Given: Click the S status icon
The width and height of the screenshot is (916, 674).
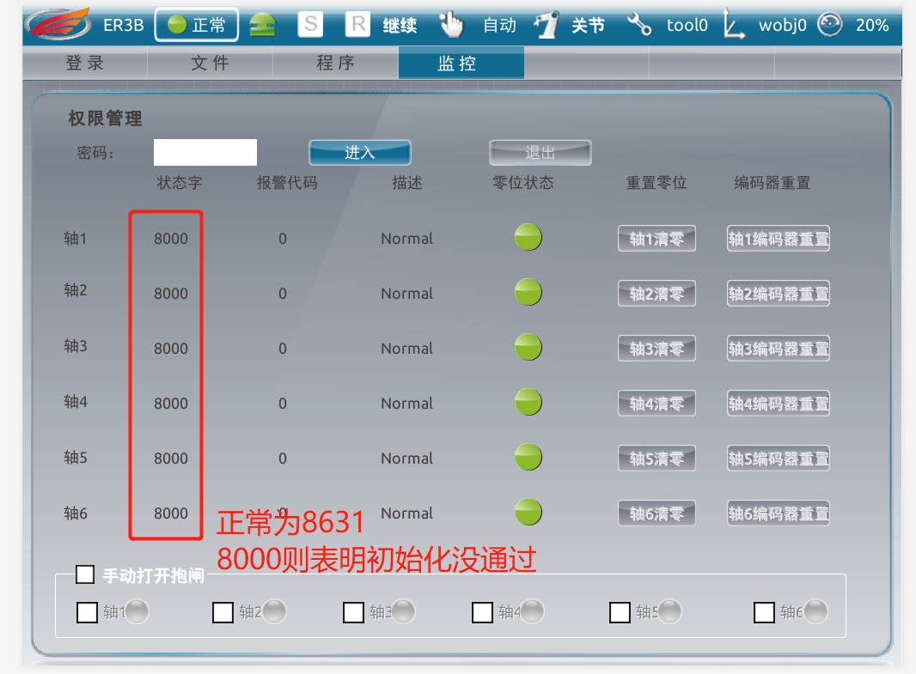Looking at the screenshot, I should coord(310,25).
